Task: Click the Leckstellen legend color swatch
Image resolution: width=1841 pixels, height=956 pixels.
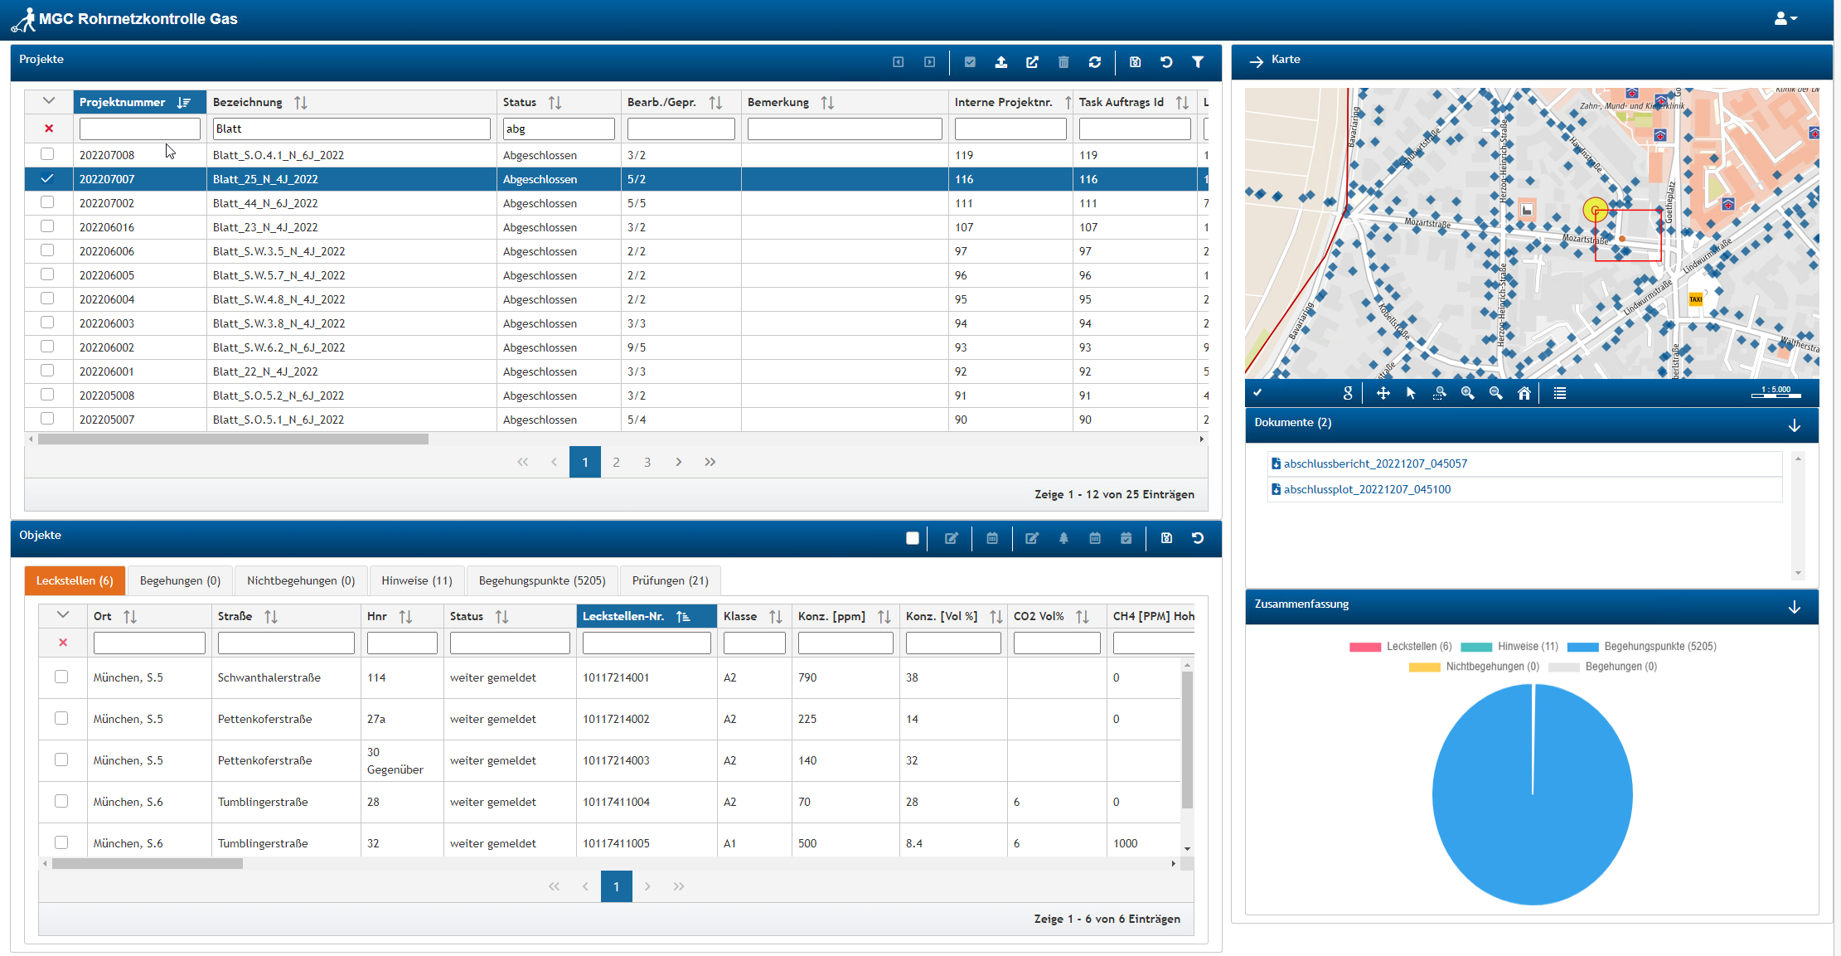Action: click(x=1364, y=647)
